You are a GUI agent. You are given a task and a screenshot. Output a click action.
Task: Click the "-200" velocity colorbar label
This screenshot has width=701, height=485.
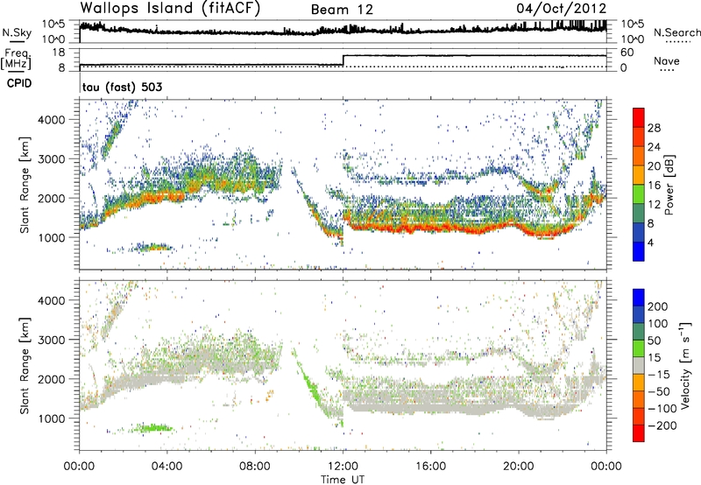[662, 425]
